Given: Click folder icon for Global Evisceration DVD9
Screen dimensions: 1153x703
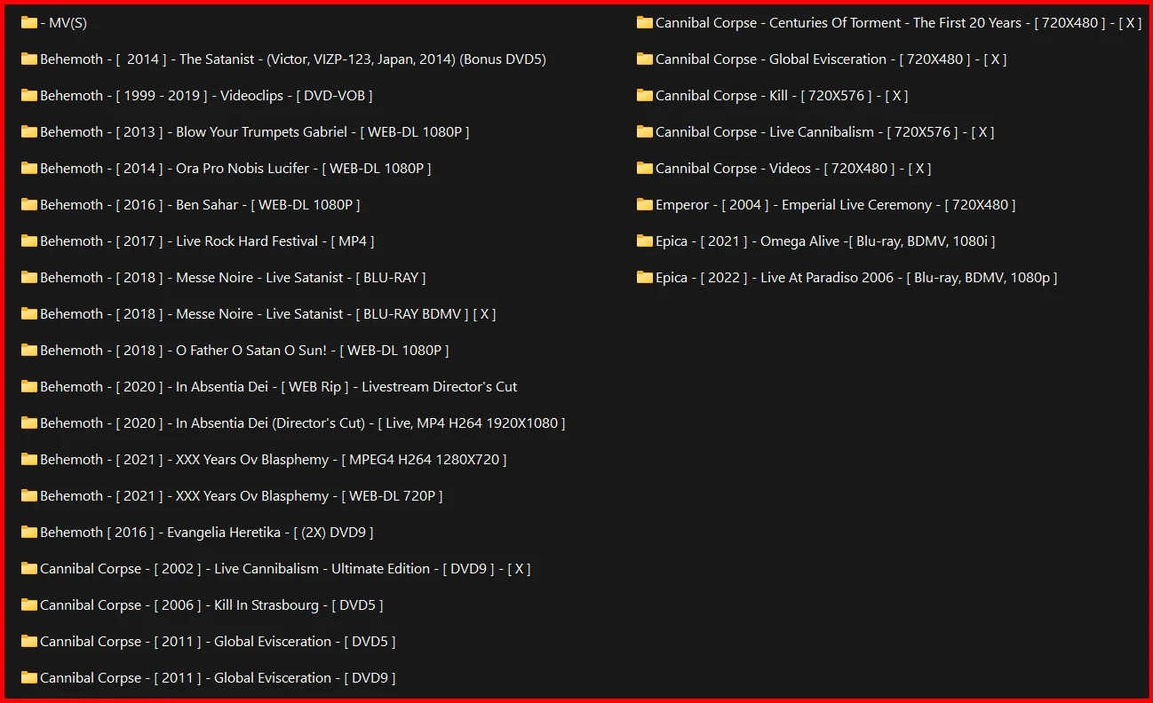Looking at the screenshot, I should tap(29, 678).
